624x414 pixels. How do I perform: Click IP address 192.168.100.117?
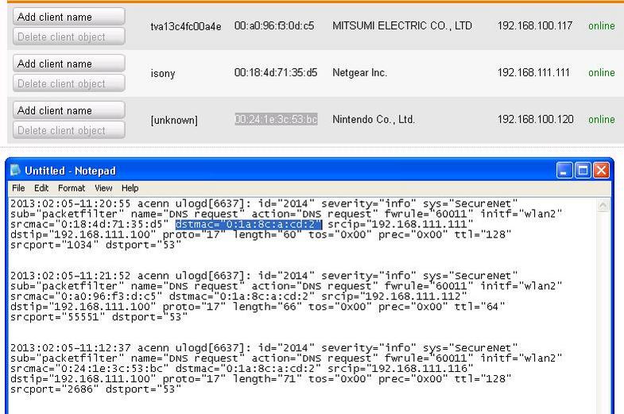[x=535, y=26]
